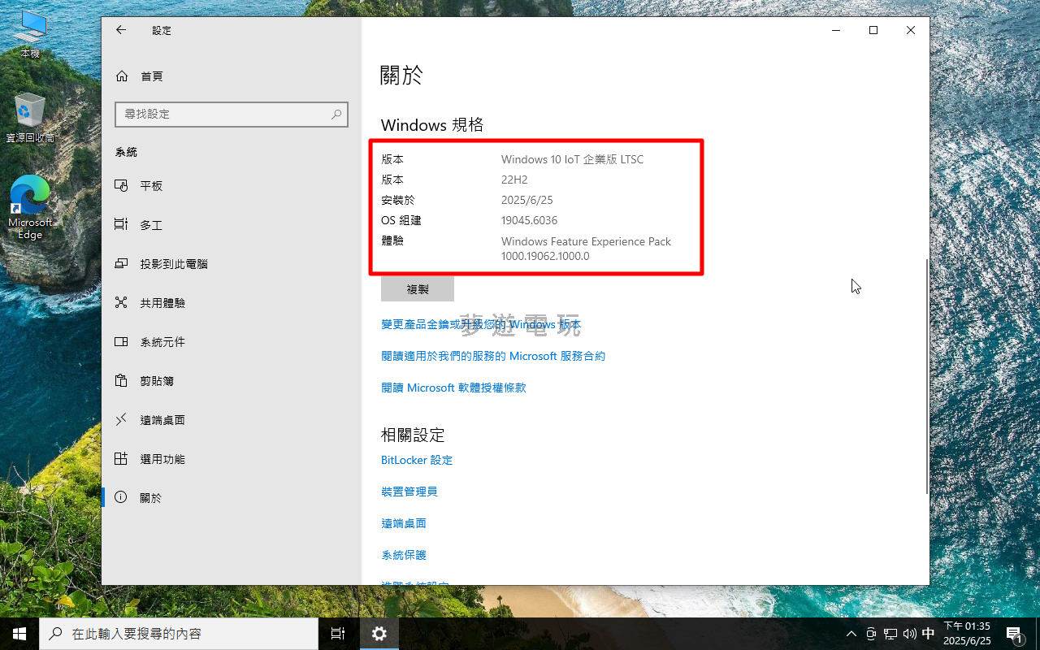
Task: Expand the hidden tray icons chevron
Action: (851, 634)
